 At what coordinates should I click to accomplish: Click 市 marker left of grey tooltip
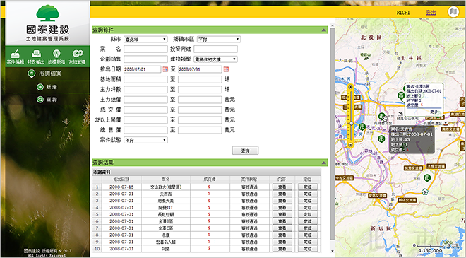coord(381,139)
